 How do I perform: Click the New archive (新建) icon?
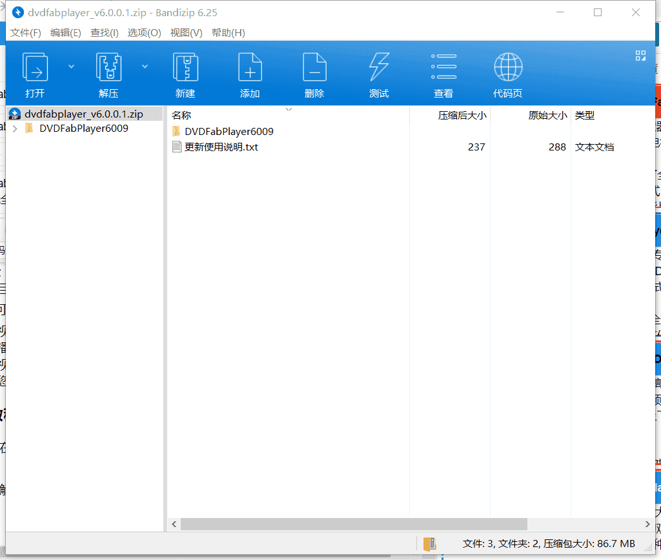click(185, 67)
